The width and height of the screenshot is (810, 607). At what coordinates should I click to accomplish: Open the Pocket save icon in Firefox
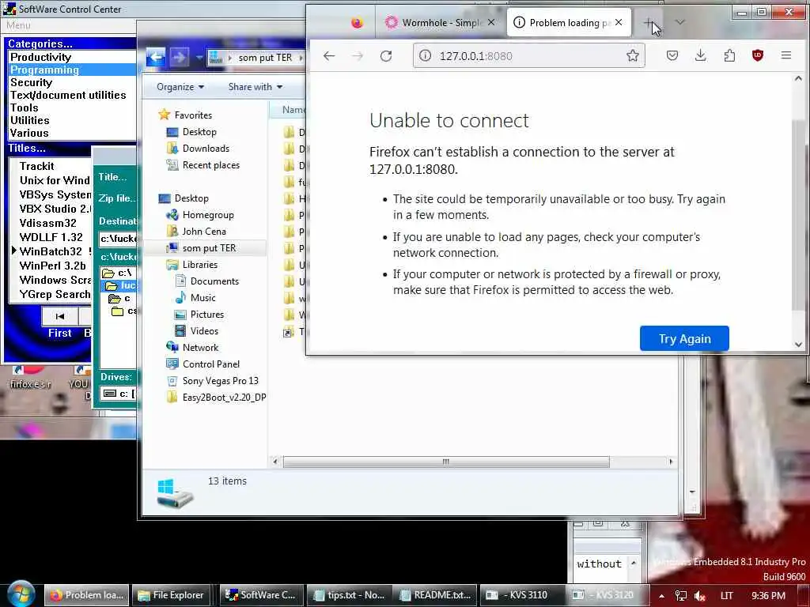672,55
